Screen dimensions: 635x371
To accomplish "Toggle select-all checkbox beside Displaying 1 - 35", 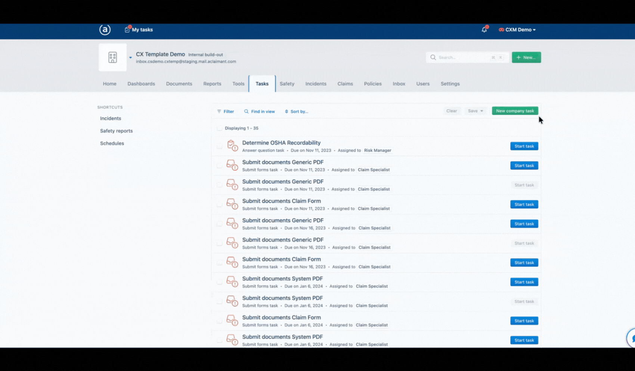I will click(219, 128).
